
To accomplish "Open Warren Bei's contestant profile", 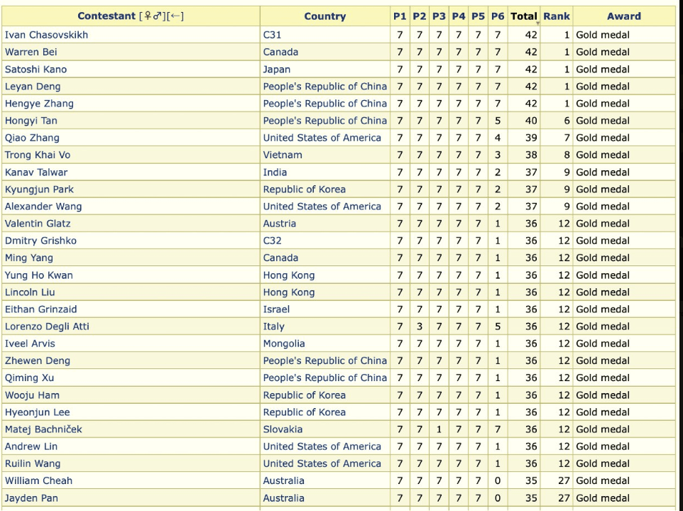I will 31,52.
